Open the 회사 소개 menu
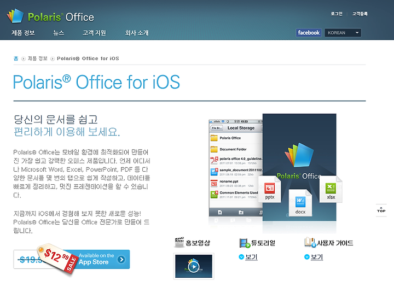394x293 pixels. [x=137, y=33]
